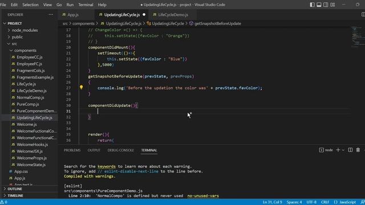
Task: Open FragmentsExample.js file
Action: coord(35,77)
